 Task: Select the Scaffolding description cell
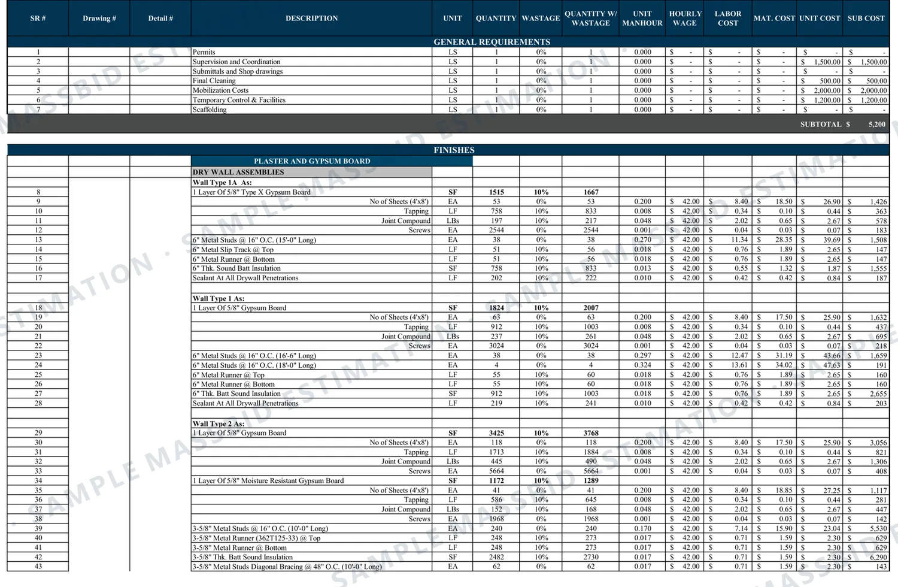(x=311, y=110)
